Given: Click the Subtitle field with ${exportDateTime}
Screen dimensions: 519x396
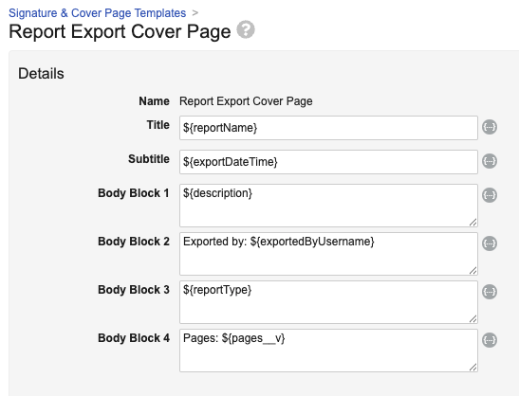Looking at the screenshot, I should (x=328, y=162).
